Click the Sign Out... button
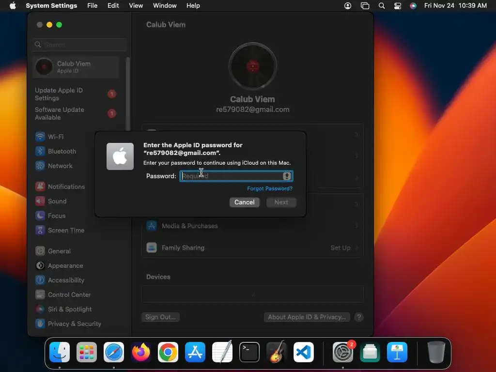Viewport: 496px width, 372px height. (160, 317)
